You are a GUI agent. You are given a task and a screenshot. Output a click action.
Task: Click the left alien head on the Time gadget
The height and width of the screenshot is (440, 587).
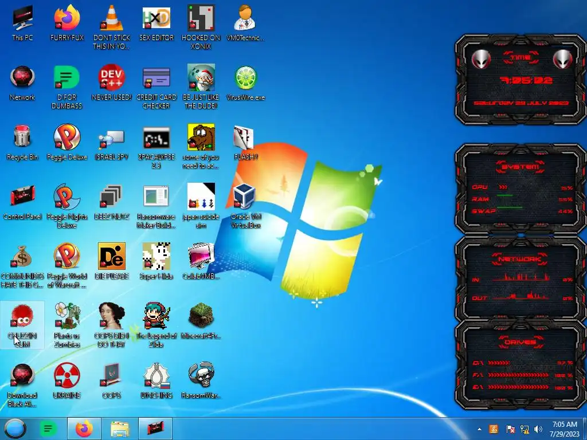click(x=481, y=59)
